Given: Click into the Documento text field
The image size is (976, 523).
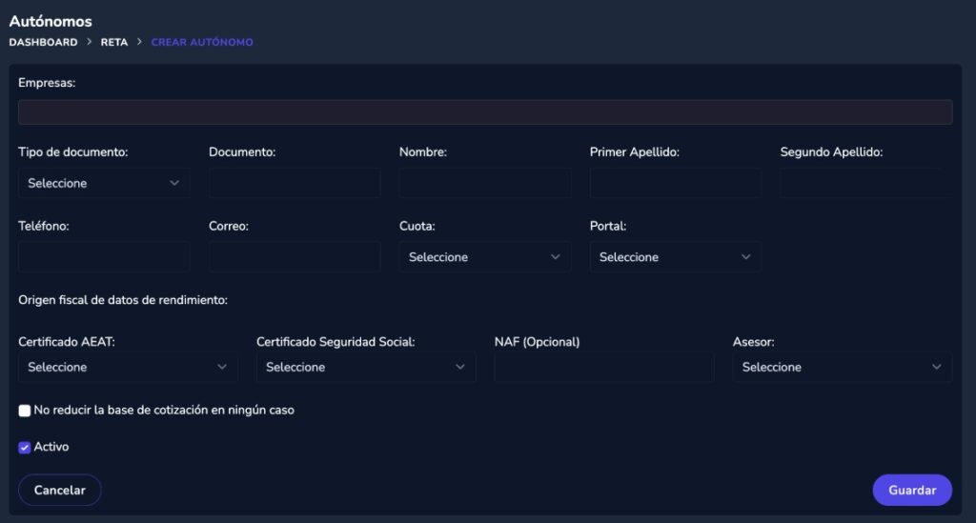Looking at the screenshot, I should (x=295, y=183).
